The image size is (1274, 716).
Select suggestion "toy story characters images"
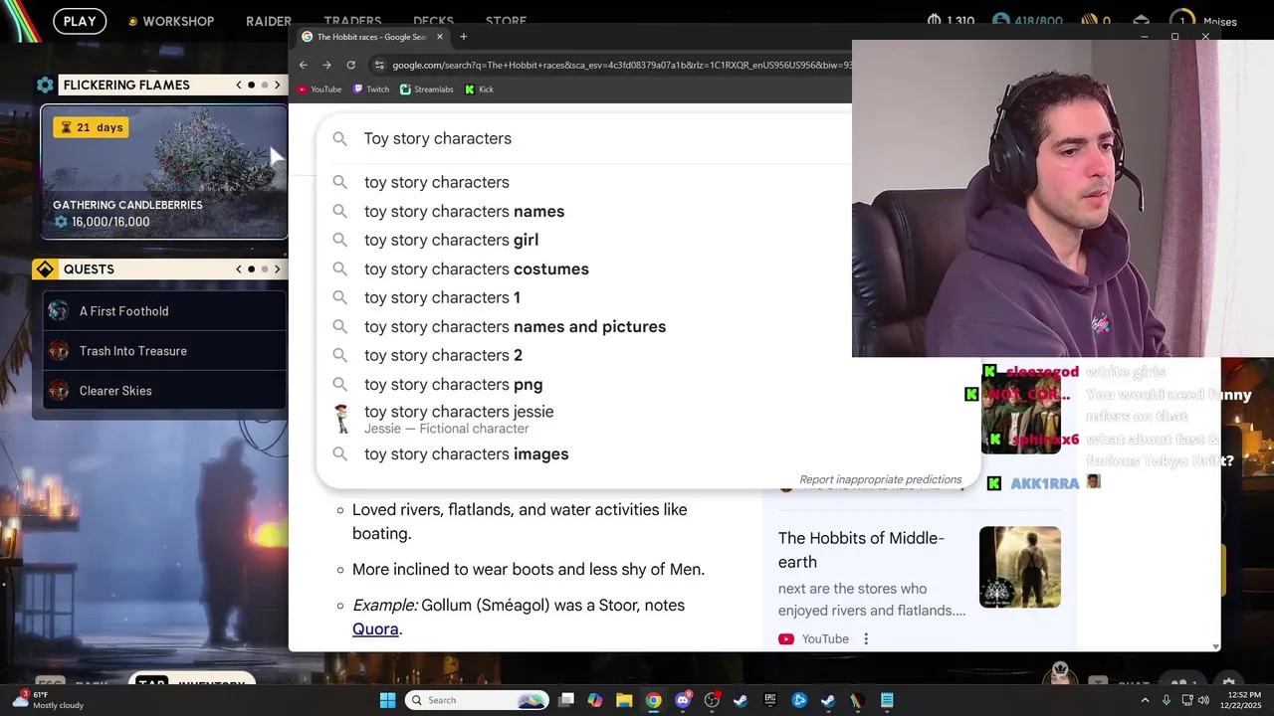(x=648, y=453)
